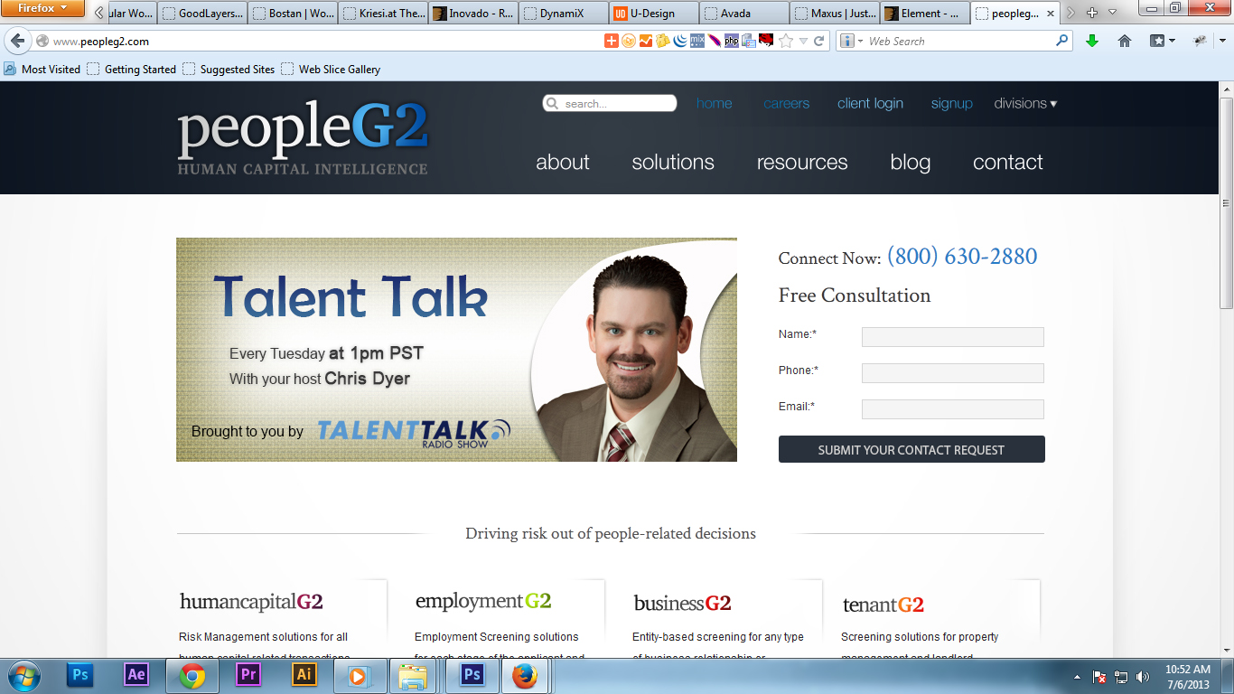Viewport: 1234px width, 694px height.
Task: Switch to the U-Design tab
Action: 652,14
